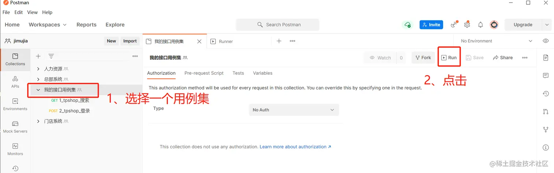Open the Collections sidebar panel
This screenshot has width=554, height=173.
click(x=15, y=59)
